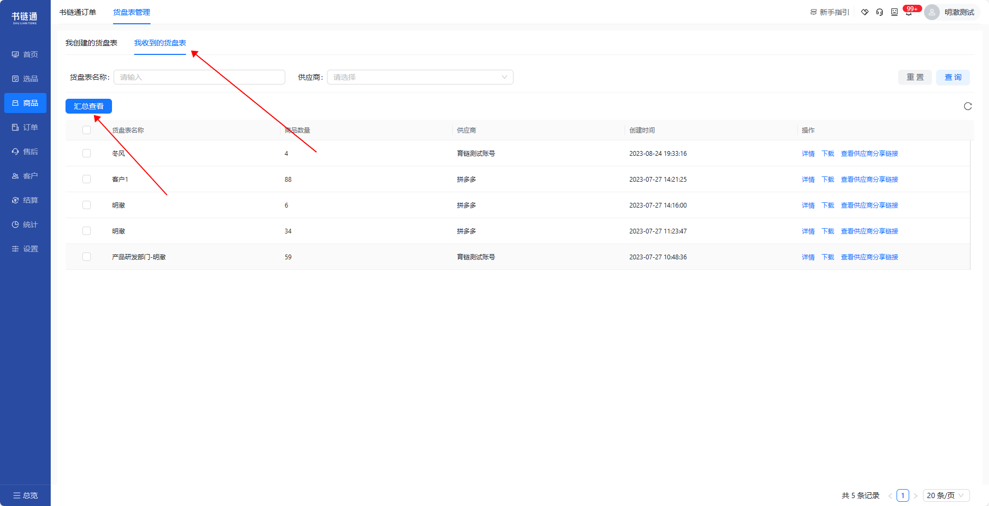This screenshot has height=506, width=989.
Task: Open 详情 for 明澈 created 11:23:47
Action: point(808,231)
